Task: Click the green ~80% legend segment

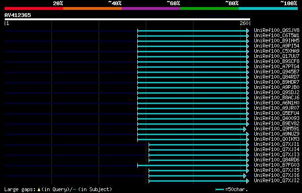Action: pyautogui.click(x=210, y=8)
